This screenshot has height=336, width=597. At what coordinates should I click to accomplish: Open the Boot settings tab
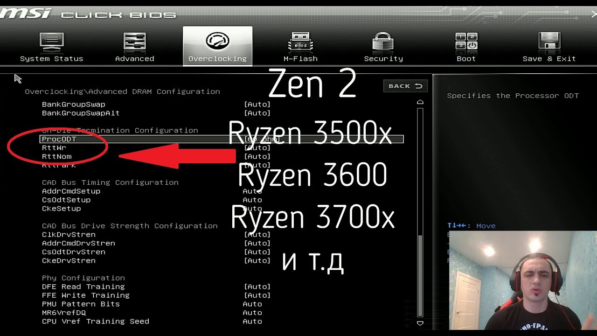coord(466,47)
